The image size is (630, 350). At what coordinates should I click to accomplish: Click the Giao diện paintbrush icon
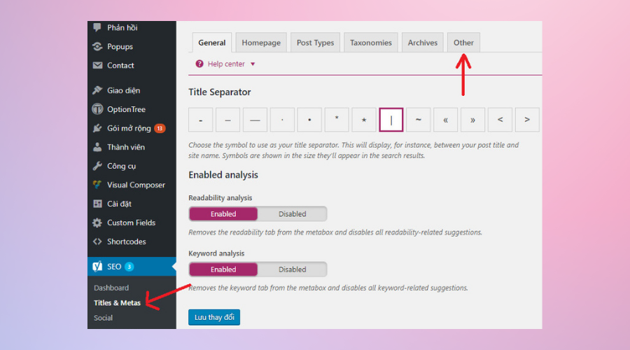(97, 90)
